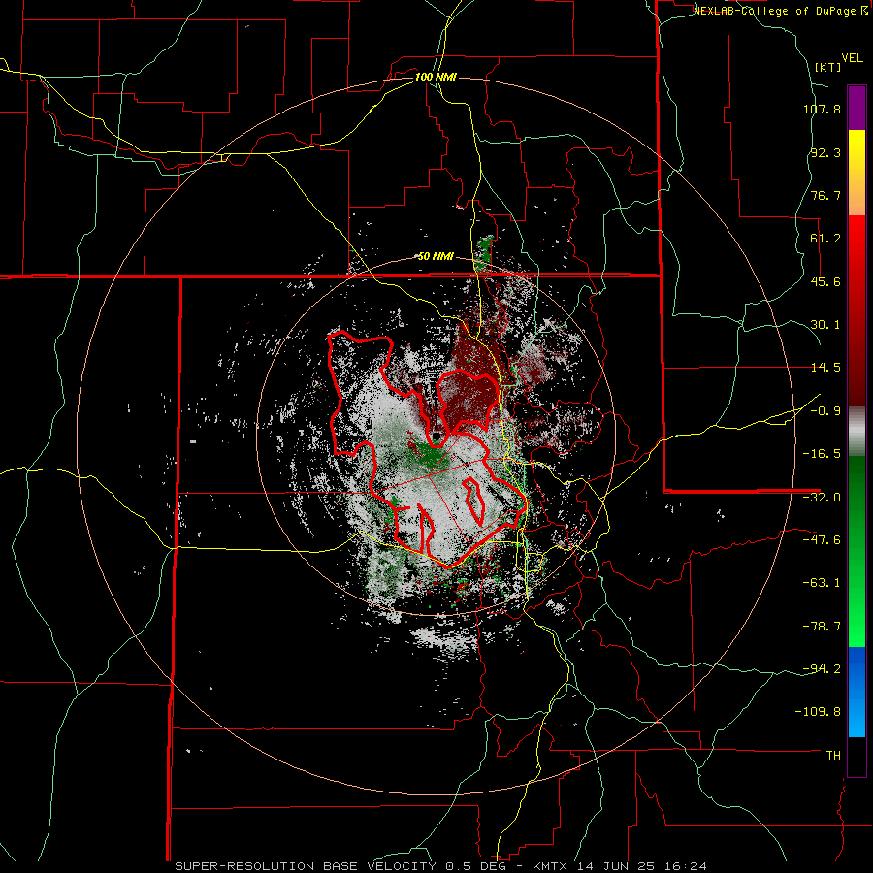This screenshot has height=873, width=873.
Task: Click the 107.8 legend value
Action: (822, 109)
